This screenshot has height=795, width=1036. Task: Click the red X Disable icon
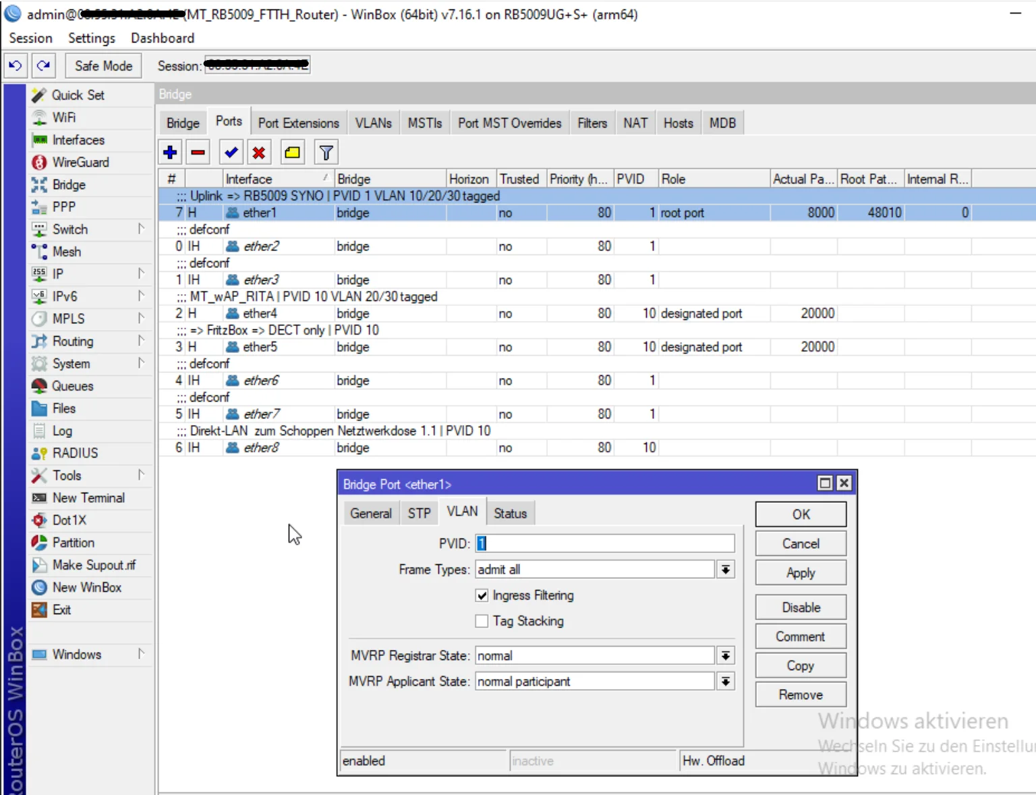pos(259,153)
